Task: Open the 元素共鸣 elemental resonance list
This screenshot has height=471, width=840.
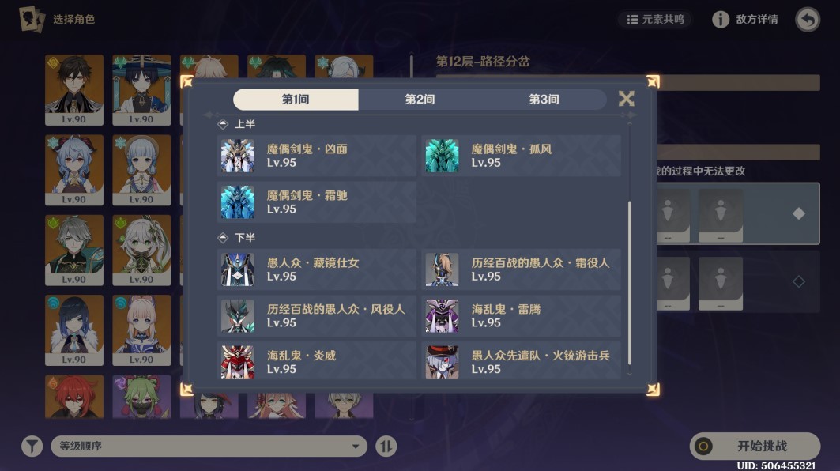Action: 655,19
